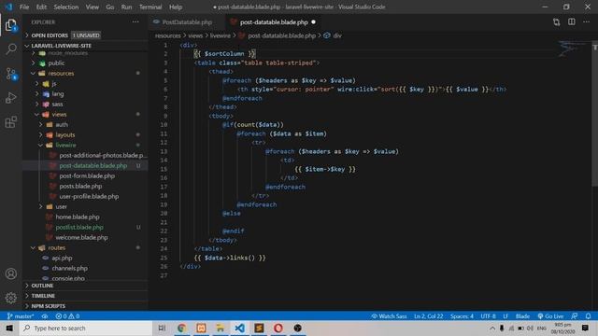Open Explorer more actions ellipsis
Image resolution: width=598 pixels, height=336 pixels.
(x=135, y=22)
